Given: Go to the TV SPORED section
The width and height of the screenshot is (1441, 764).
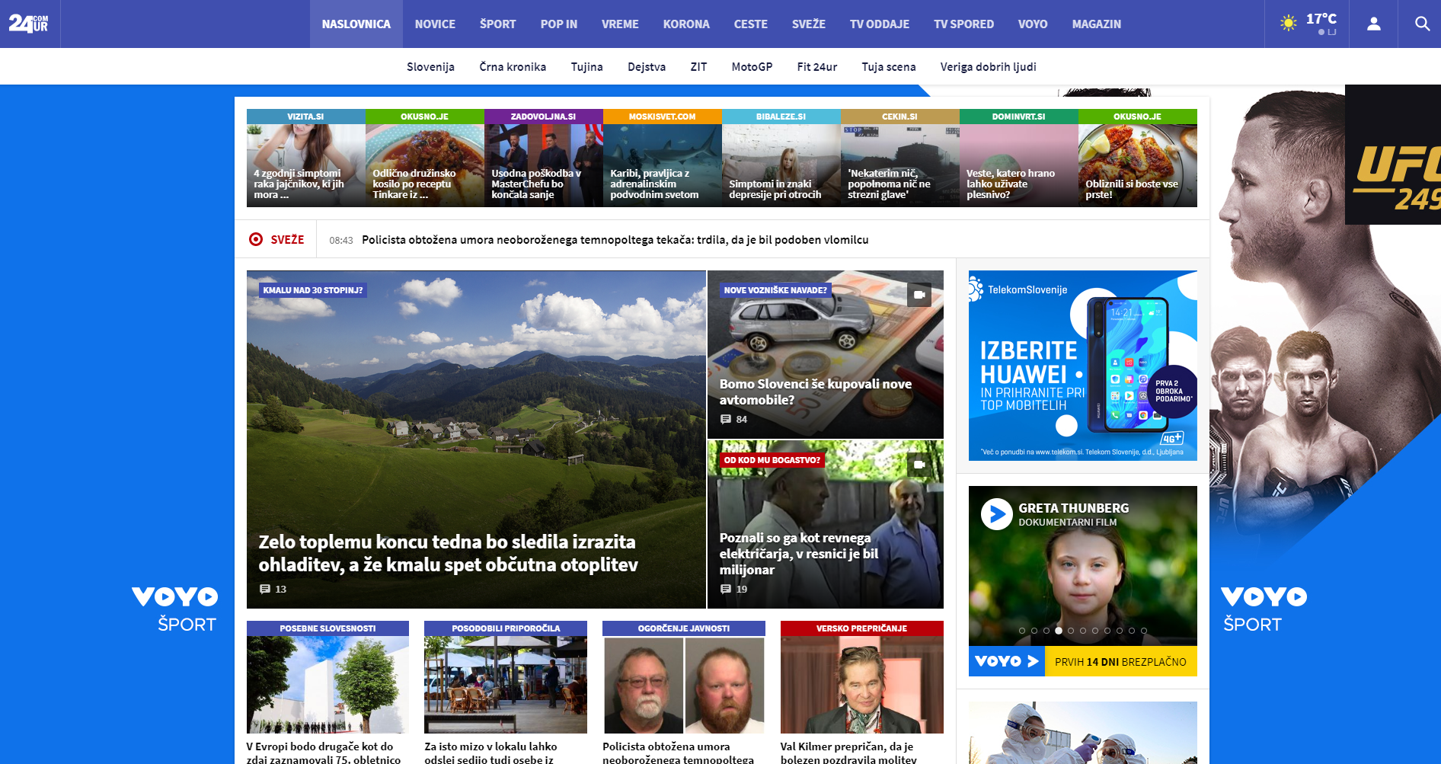Looking at the screenshot, I should point(963,24).
